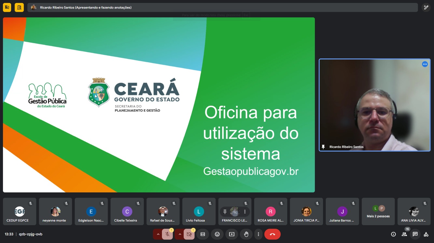
Task: Open the activities panel
Action: click(426, 234)
